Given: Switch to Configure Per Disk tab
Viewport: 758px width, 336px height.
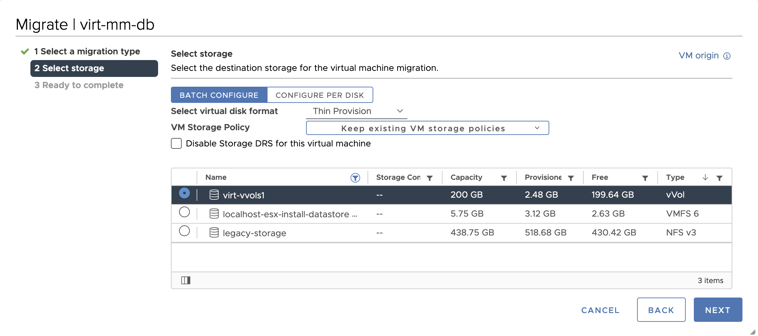Looking at the screenshot, I should coord(320,95).
